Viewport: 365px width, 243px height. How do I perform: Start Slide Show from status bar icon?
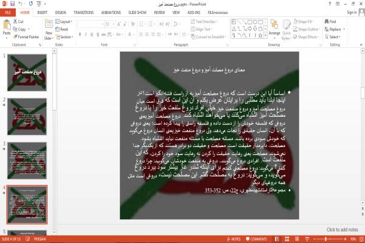(307, 239)
